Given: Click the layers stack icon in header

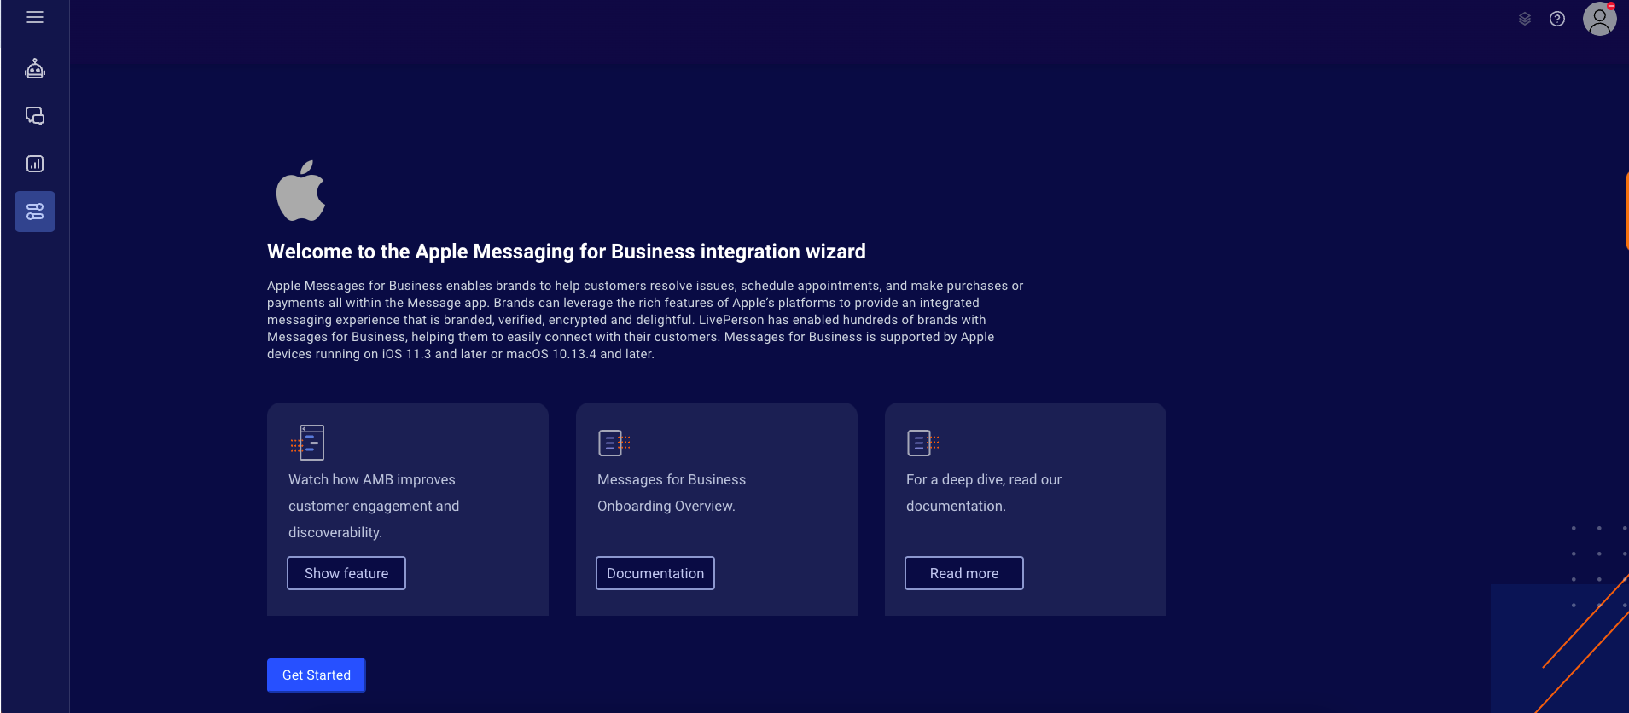Looking at the screenshot, I should pos(1525,19).
